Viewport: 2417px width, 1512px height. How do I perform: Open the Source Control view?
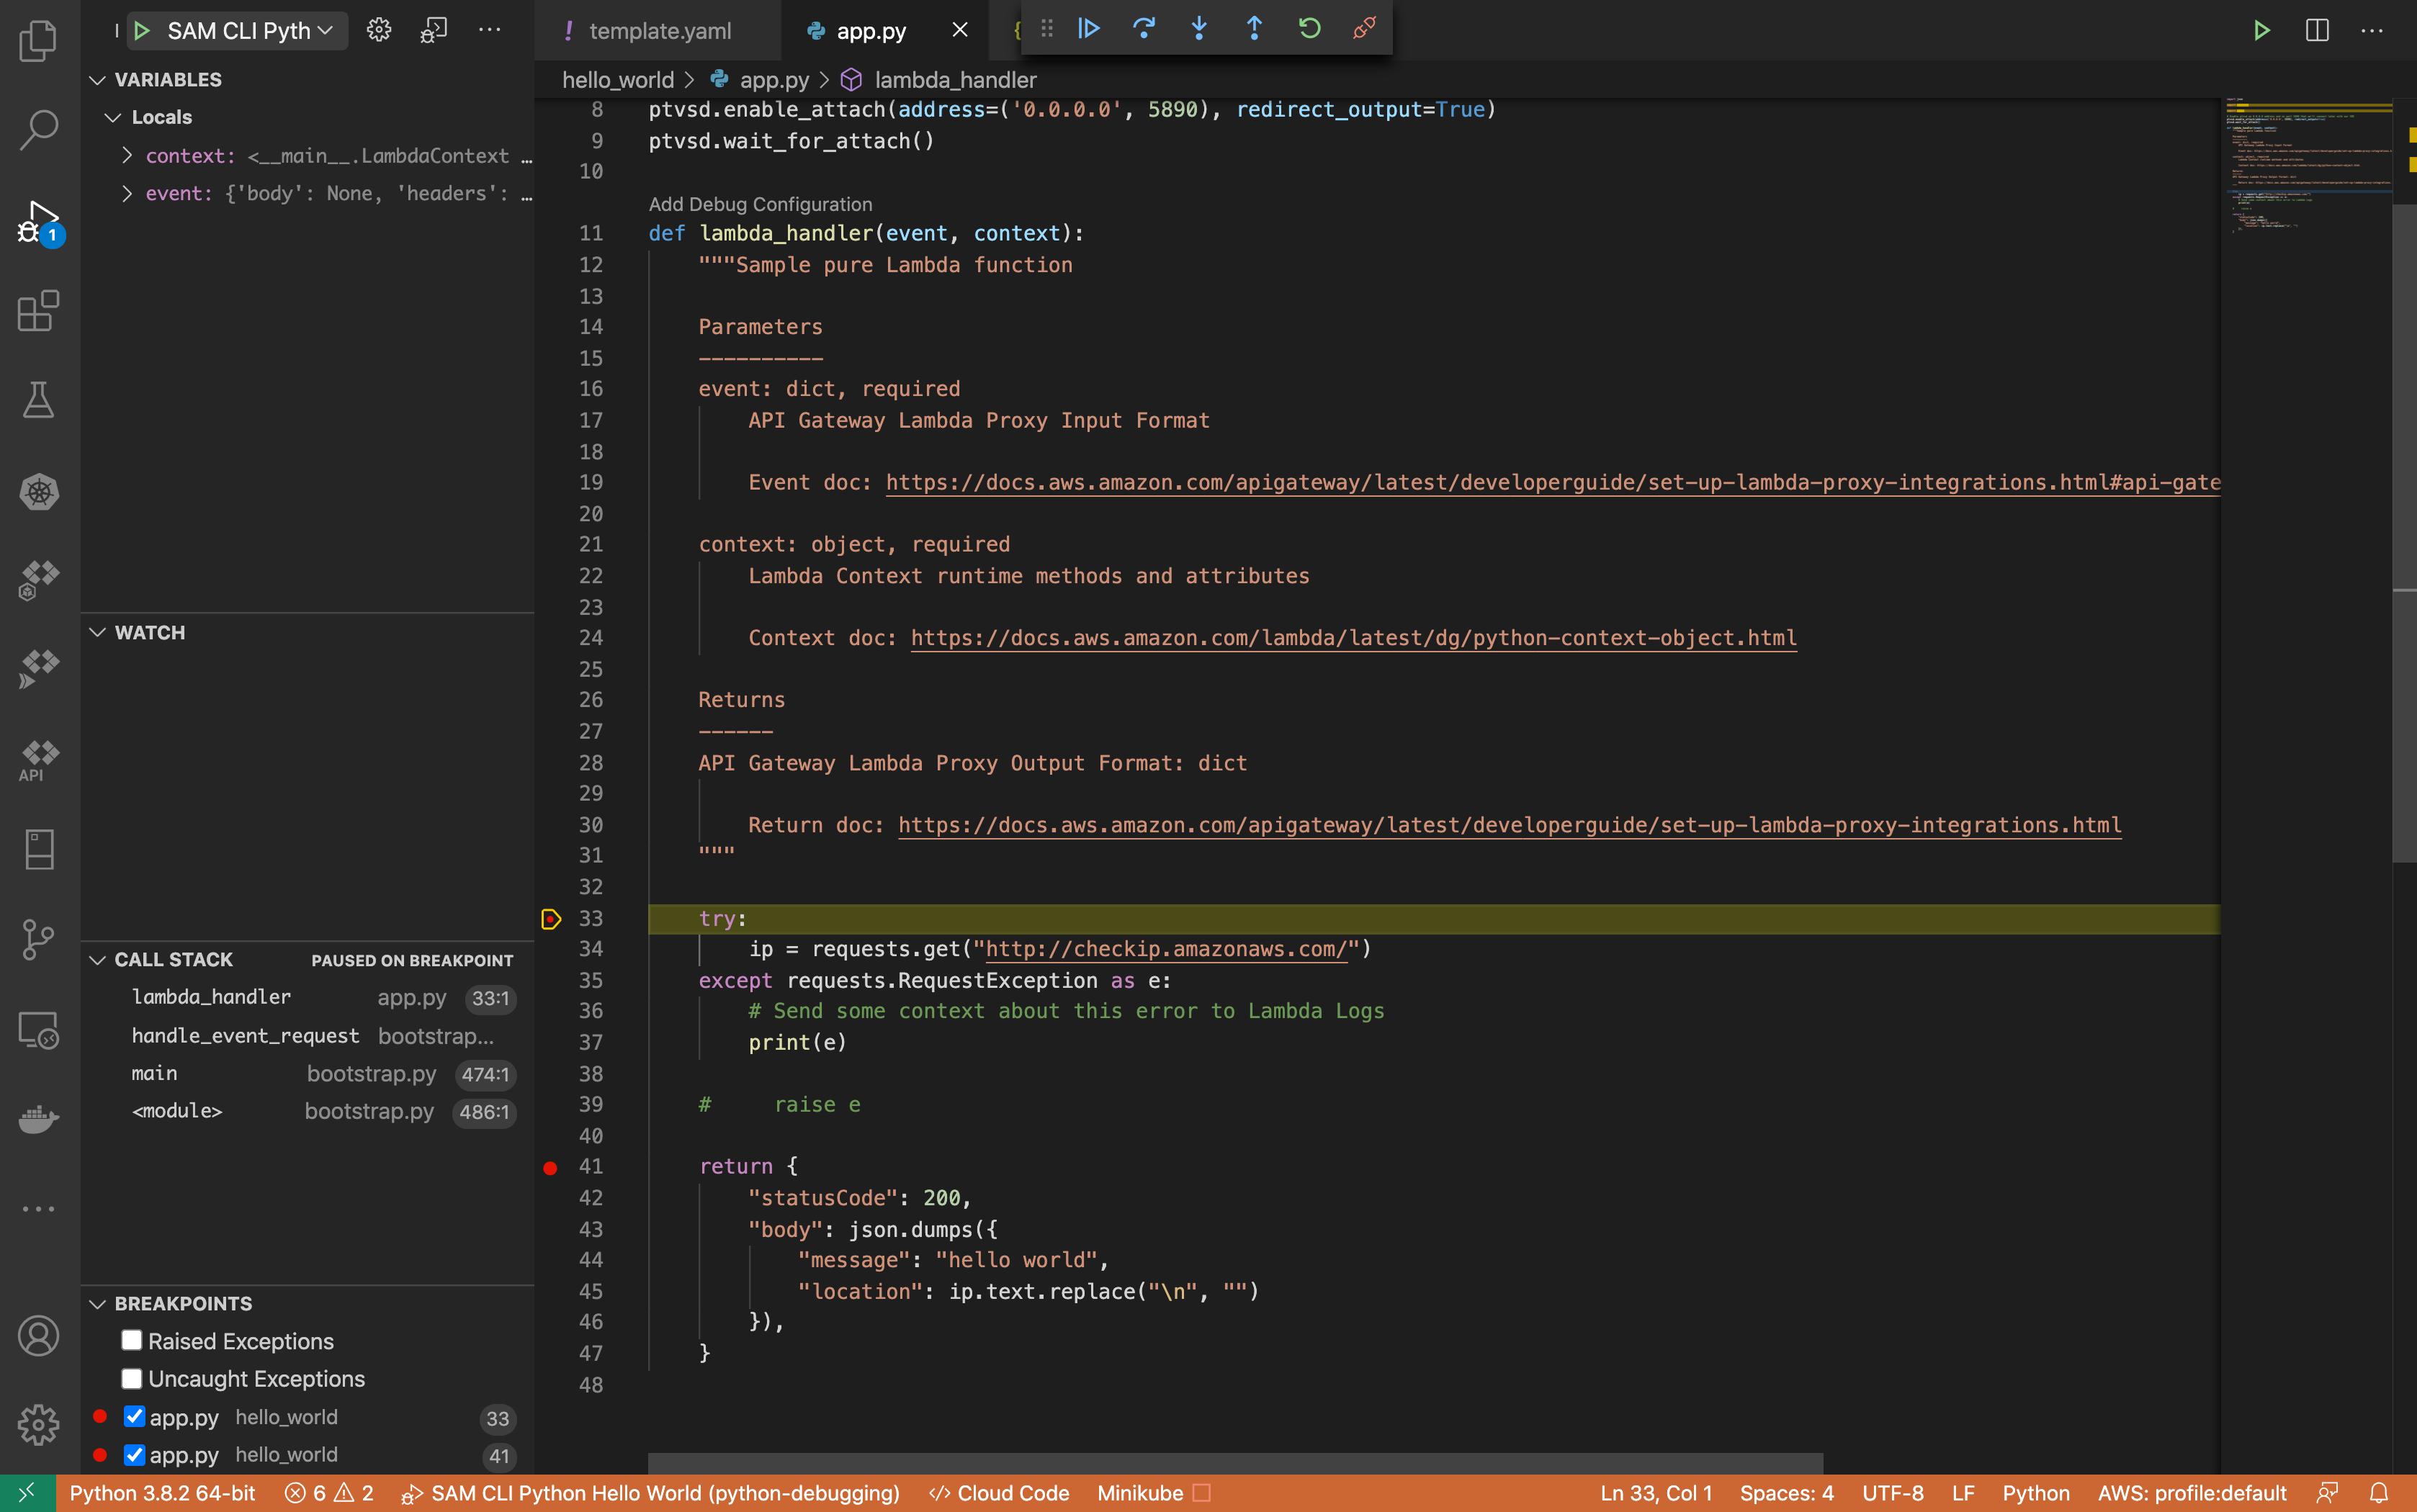pyautogui.click(x=38, y=939)
